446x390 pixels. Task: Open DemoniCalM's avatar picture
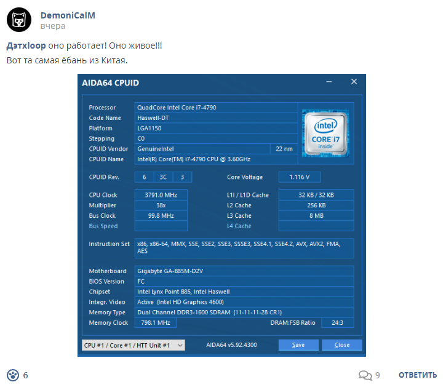(x=19, y=20)
